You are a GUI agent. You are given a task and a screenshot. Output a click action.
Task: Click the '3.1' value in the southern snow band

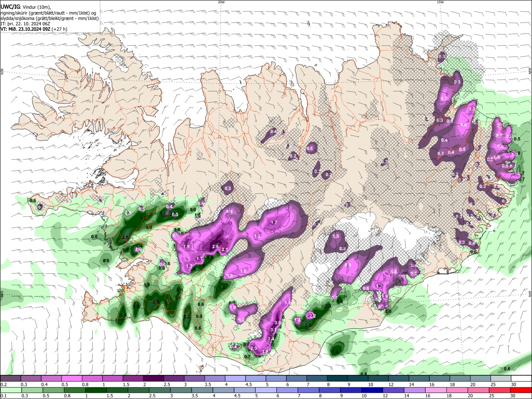(273, 330)
